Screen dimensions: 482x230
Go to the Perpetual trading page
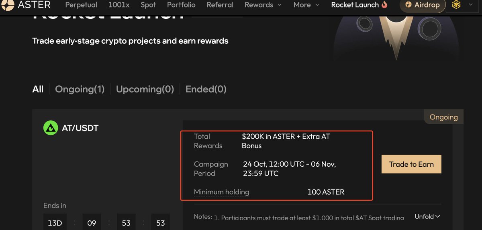point(81,5)
